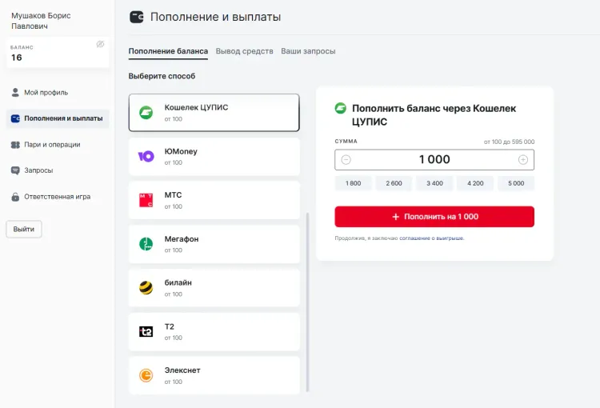This screenshot has height=408, width=600.
Task: Open Ответственная игра lock icon
Action: click(15, 197)
